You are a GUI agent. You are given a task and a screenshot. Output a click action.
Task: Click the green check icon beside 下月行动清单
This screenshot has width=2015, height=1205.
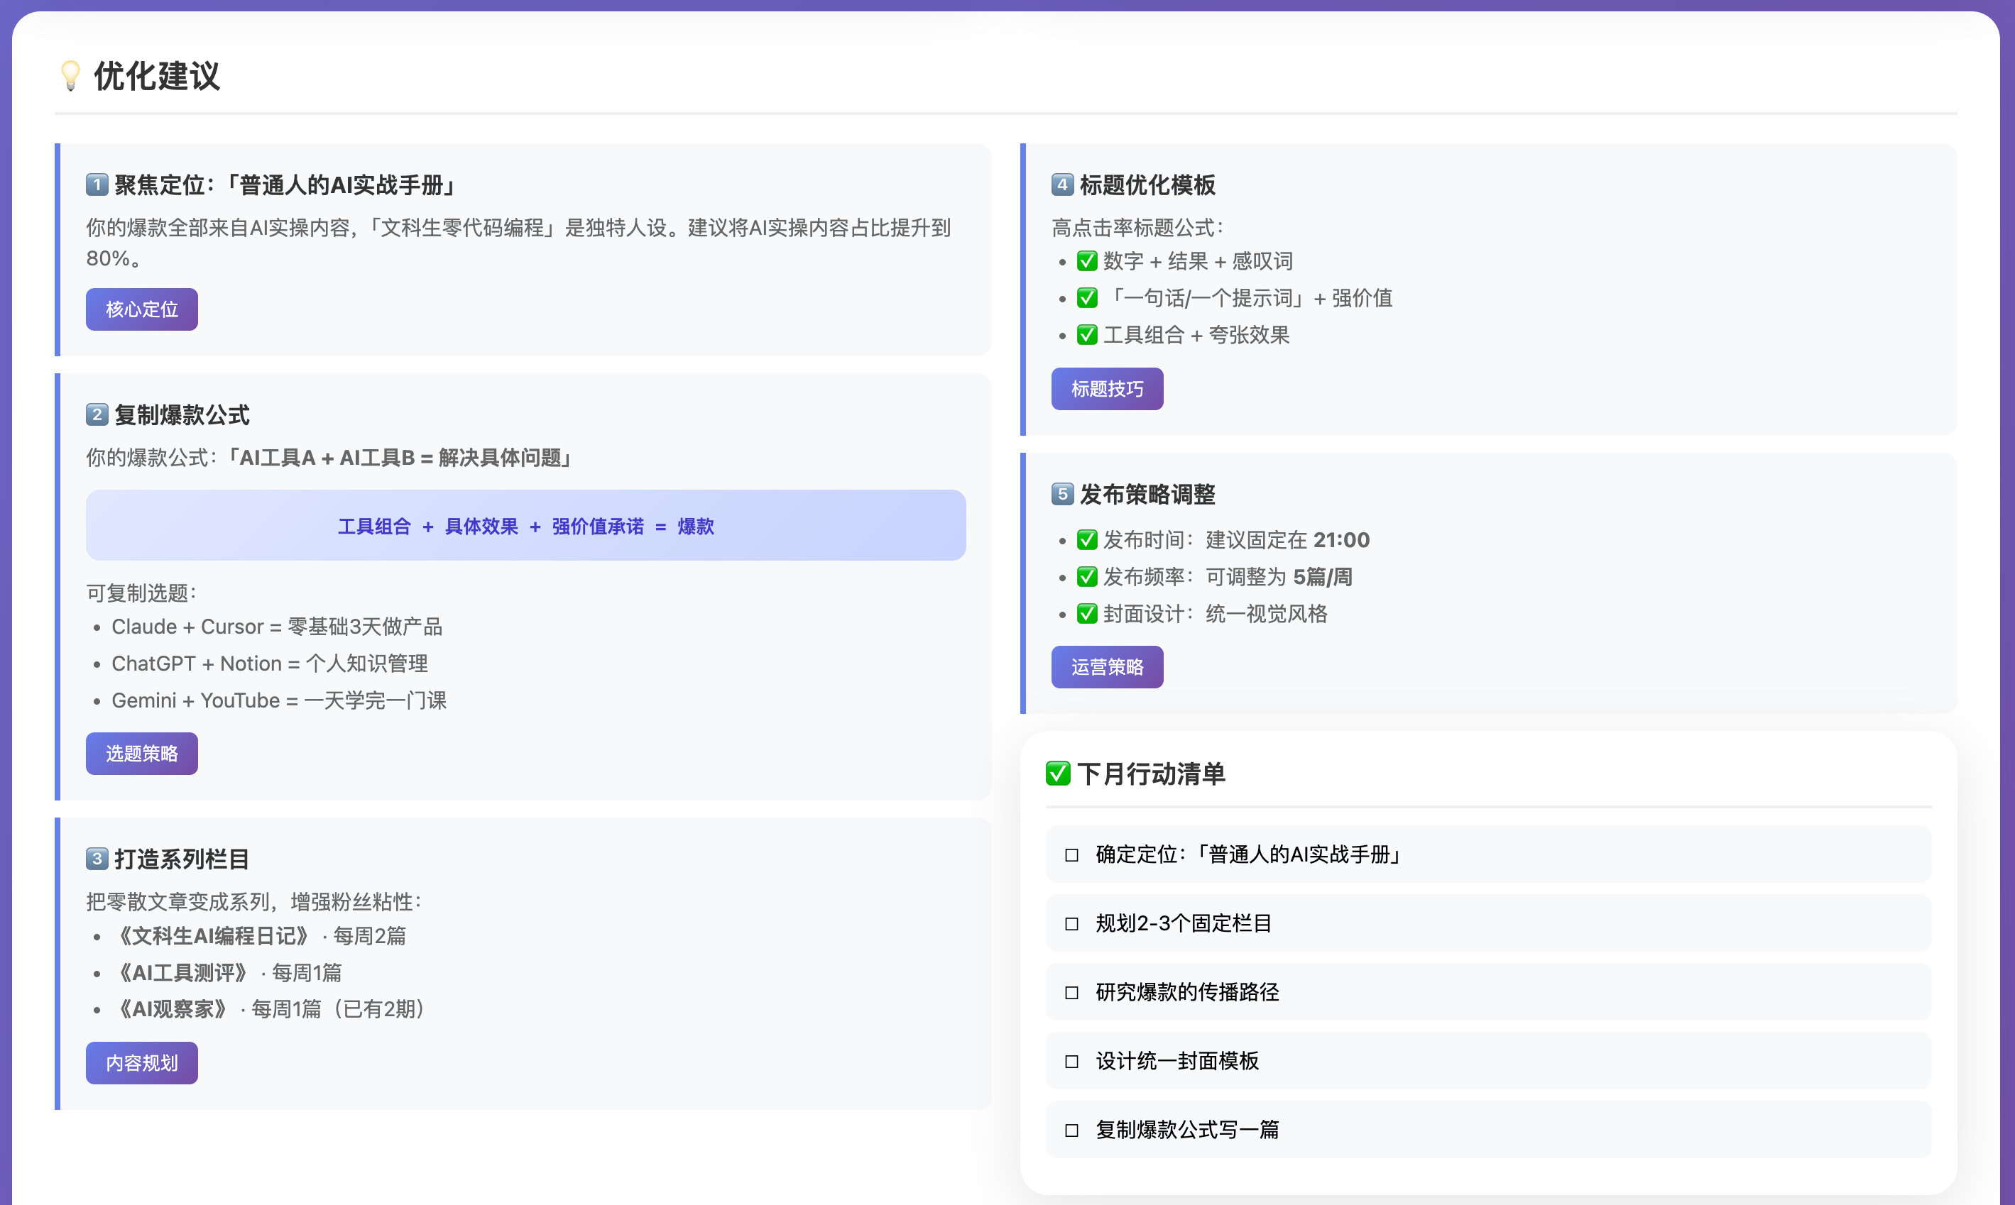pyautogui.click(x=1057, y=773)
